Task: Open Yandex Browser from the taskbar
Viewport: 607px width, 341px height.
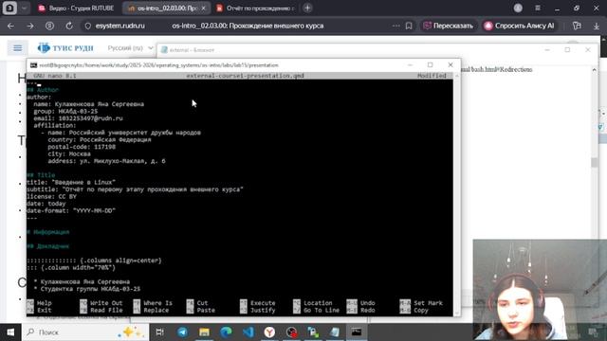Action: tap(269, 332)
